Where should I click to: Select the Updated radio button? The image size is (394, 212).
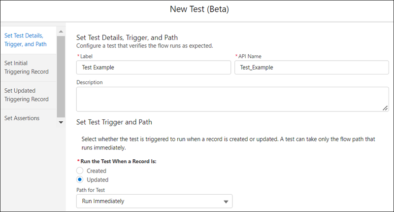tap(80, 179)
